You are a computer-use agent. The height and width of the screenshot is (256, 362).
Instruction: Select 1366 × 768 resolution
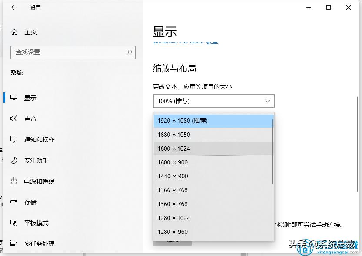coord(213,190)
